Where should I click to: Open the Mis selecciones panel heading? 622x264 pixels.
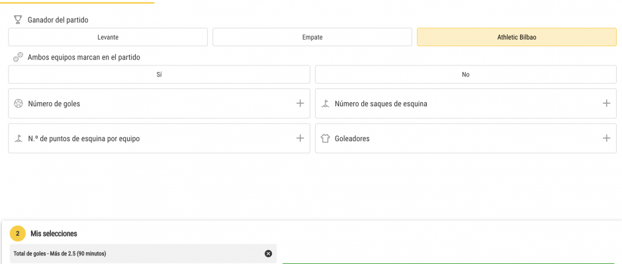54,234
